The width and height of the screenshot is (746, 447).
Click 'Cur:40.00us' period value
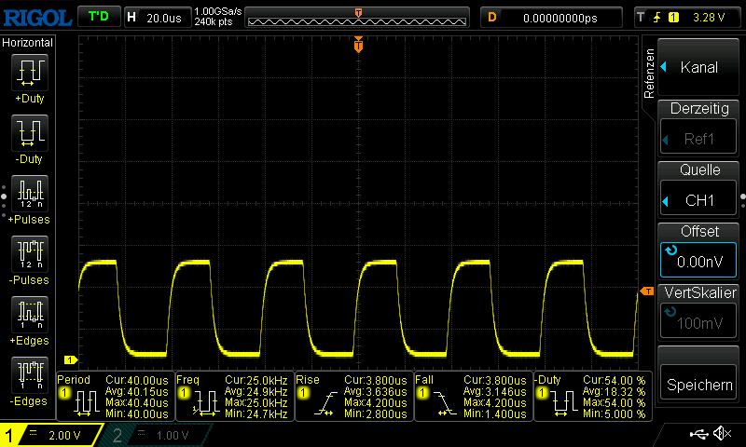137,381
